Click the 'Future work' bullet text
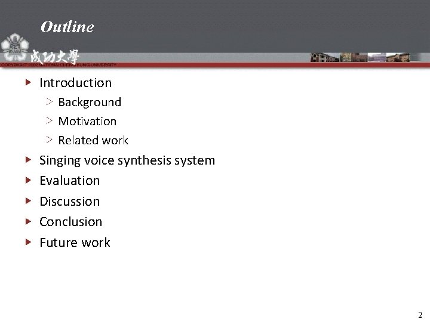 pyautogui.click(x=75, y=243)
